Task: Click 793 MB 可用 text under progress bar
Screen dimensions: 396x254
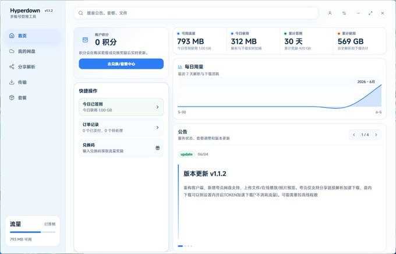Action: point(21,239)
